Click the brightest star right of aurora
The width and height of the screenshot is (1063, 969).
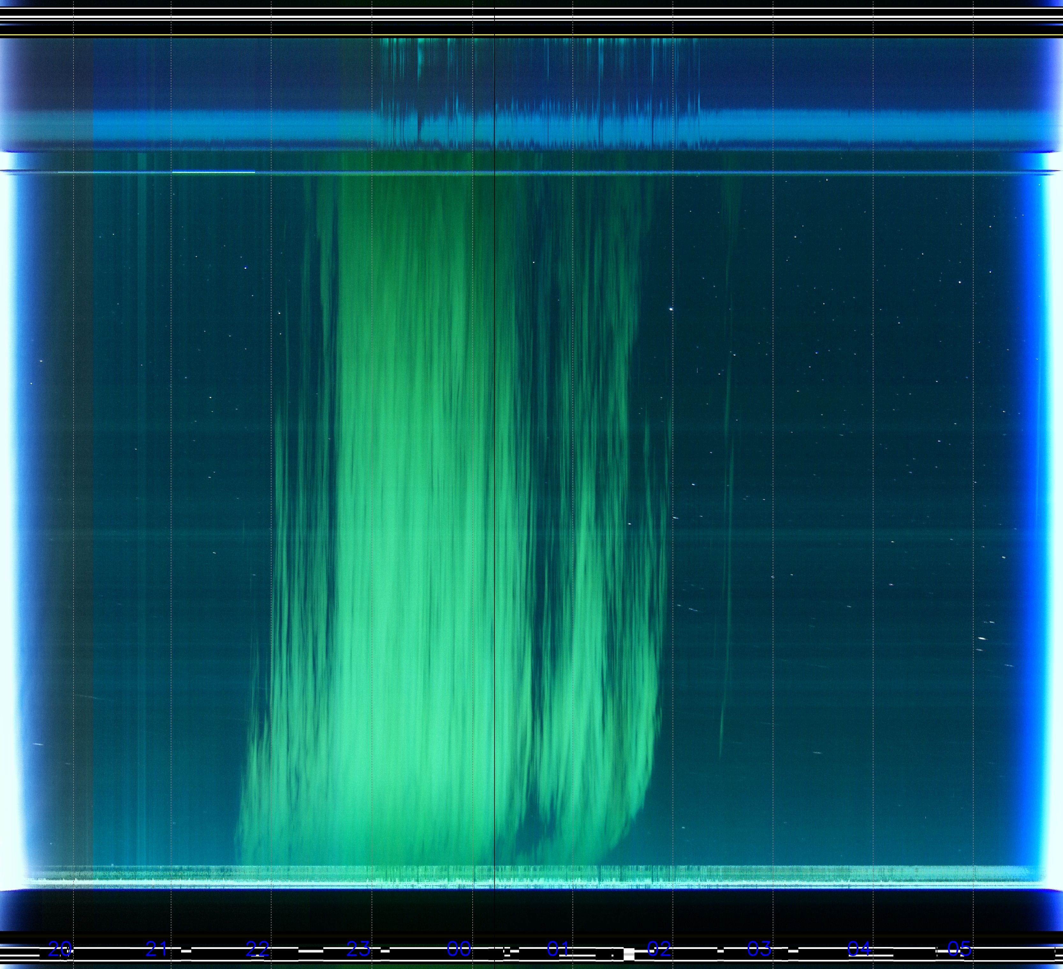click(x=671, y=309)
